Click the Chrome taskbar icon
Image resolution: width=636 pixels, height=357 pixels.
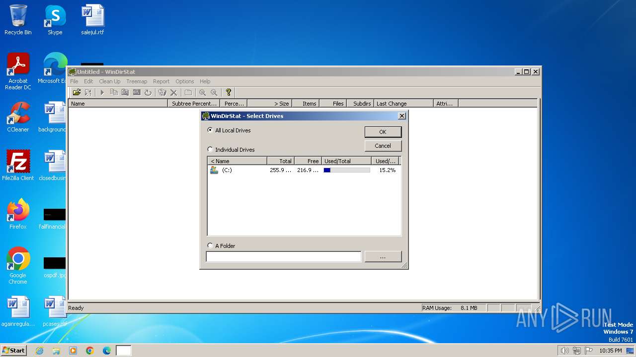[x=90, y=351]
